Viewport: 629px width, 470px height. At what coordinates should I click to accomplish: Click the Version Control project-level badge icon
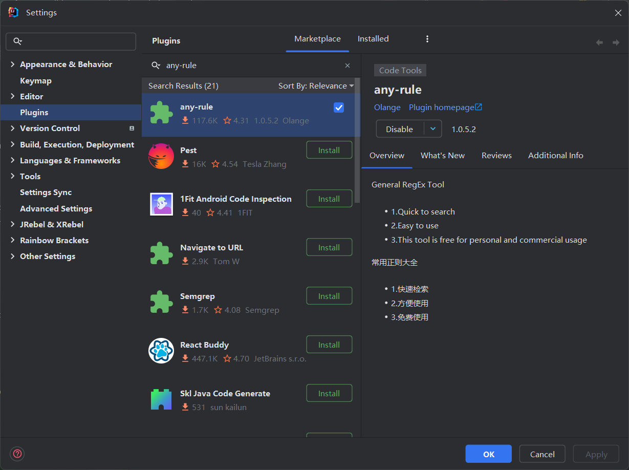(132, 129)
